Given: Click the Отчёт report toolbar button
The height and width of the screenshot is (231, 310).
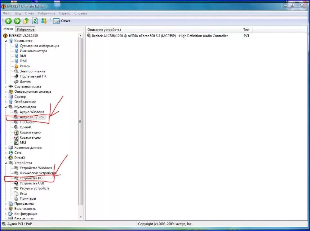Looking at the screenshot, I should pos(62,21).
